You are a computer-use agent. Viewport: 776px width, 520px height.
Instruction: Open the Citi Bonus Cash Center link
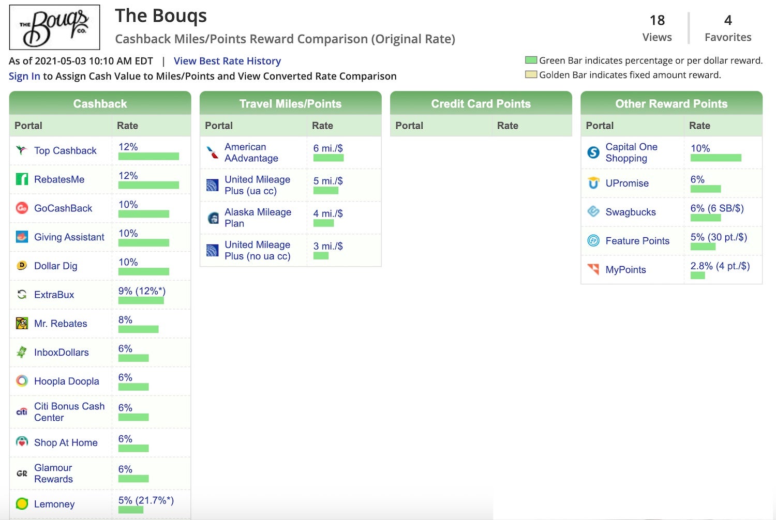pyautogui.click(x=69, y=412)
